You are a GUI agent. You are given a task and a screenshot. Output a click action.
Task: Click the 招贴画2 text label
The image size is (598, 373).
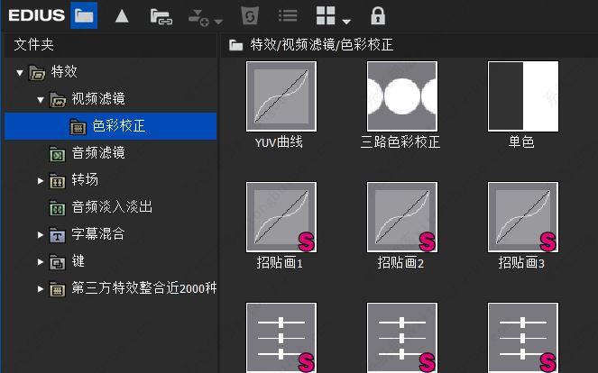[400, 262]
